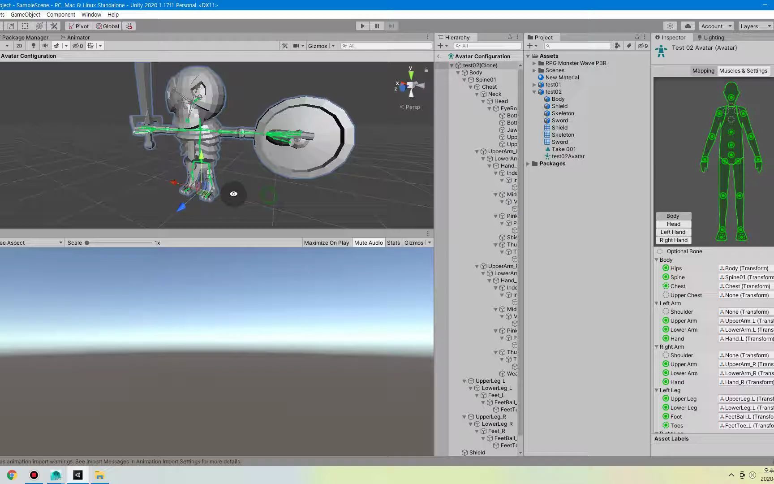The height and width of the screenshot is (484, 774).
Task: Collapse the test02 folder in Project
Action: pos(534,91)
